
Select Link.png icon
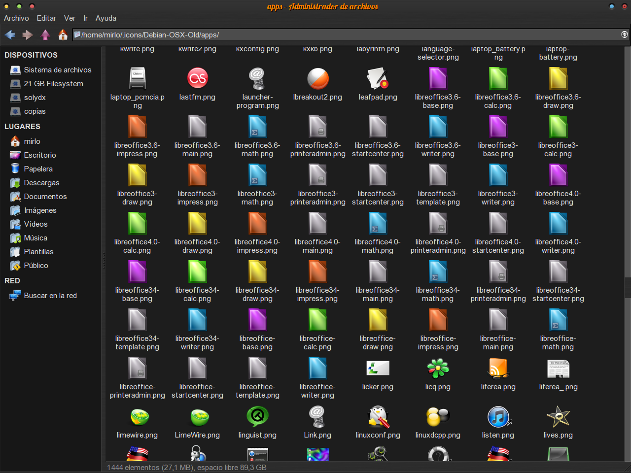[317, 416]
